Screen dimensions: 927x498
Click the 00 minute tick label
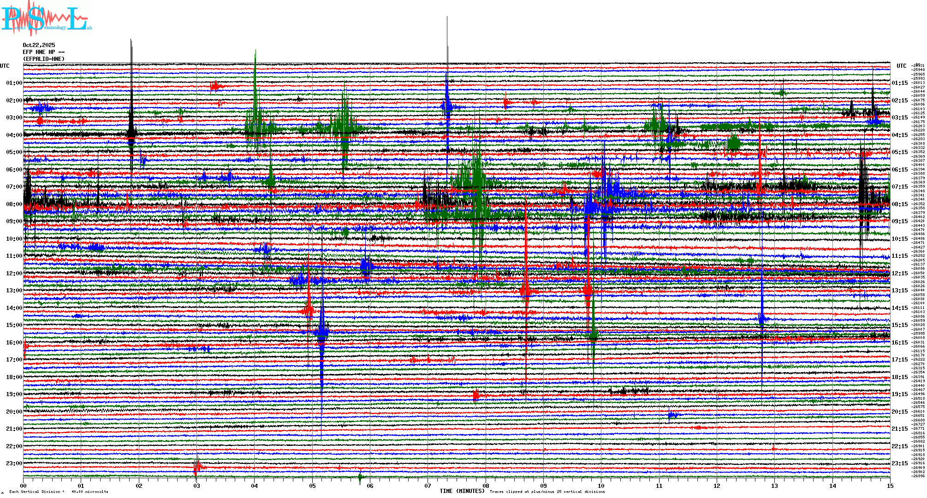24,486
